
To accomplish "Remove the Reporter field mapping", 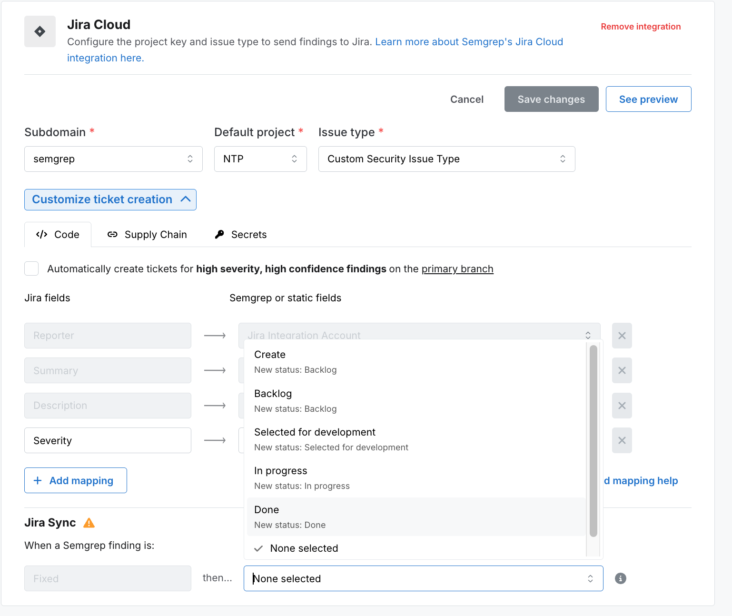I will [622, 336].
